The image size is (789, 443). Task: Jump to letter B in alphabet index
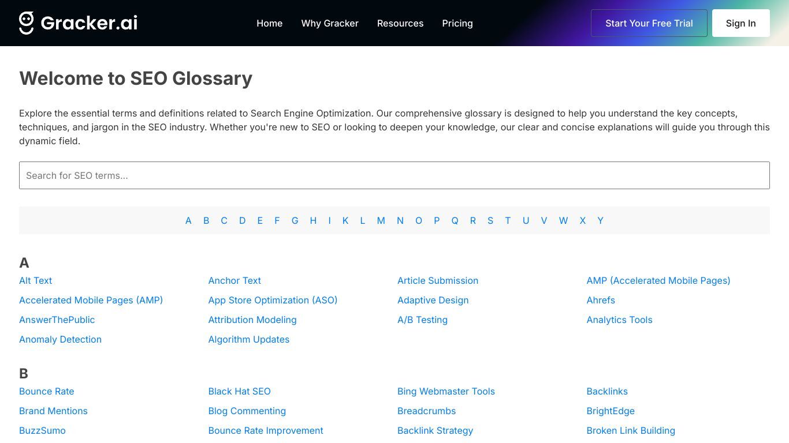[206, 220]
